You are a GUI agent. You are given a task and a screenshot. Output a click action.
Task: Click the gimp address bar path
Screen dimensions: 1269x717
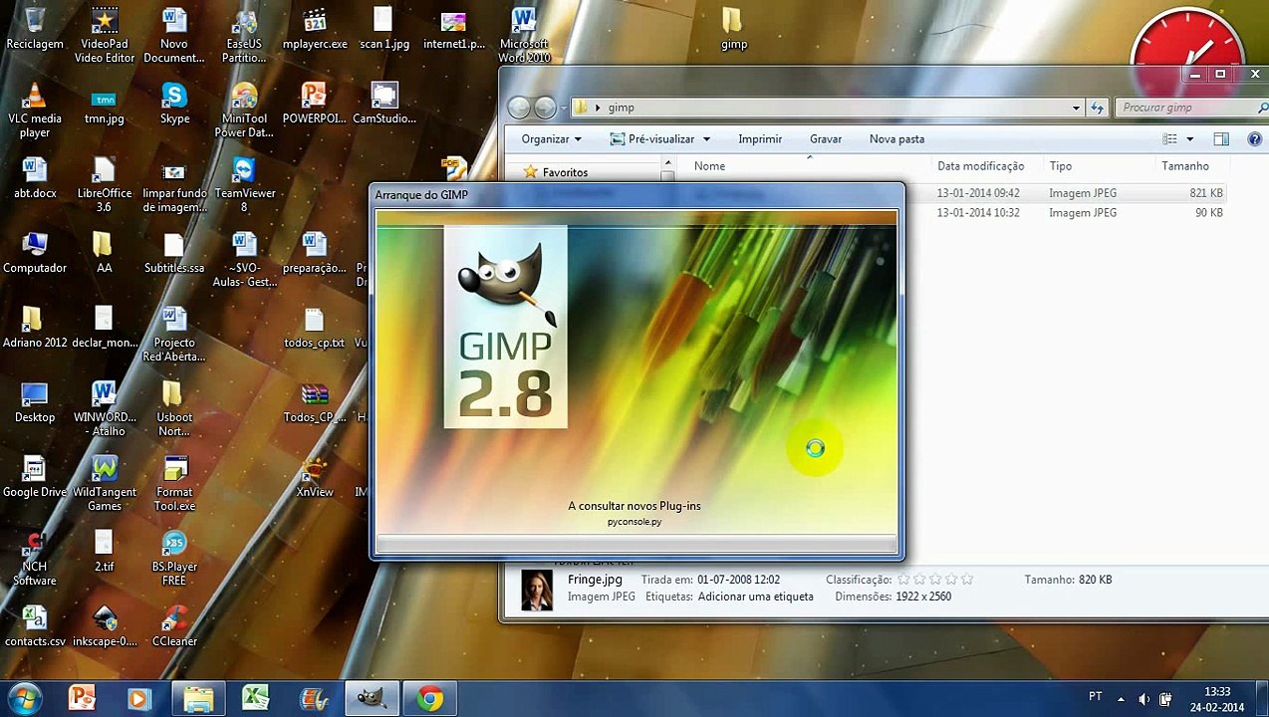point(621,108)
